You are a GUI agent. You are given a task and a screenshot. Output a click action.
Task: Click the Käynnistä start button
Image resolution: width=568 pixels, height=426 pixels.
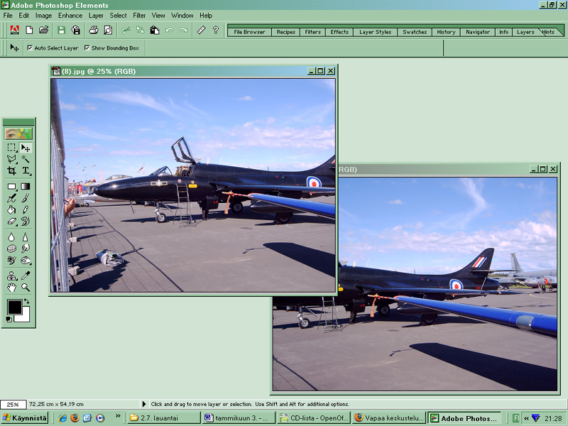click(x=25, y=418)
